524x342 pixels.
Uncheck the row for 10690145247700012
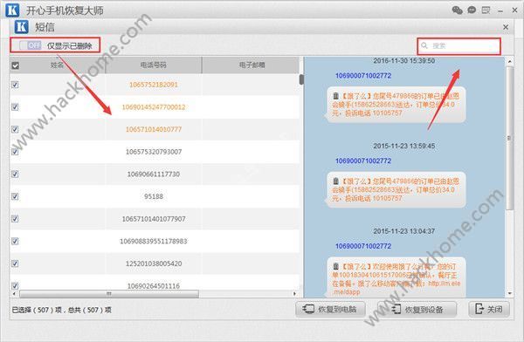(15, 106)
